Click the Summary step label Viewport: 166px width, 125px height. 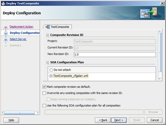(15, 45)
